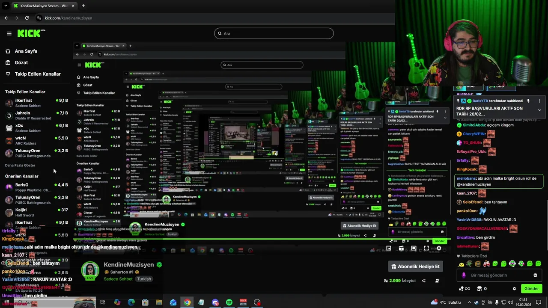Click the Bir mesaj gönderin input
Viewport: 548px width, 308px height.
[x=499, y=275]
